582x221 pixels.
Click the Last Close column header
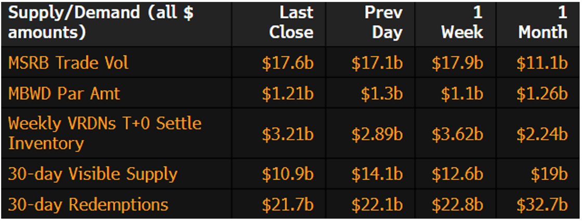point(291,22)
